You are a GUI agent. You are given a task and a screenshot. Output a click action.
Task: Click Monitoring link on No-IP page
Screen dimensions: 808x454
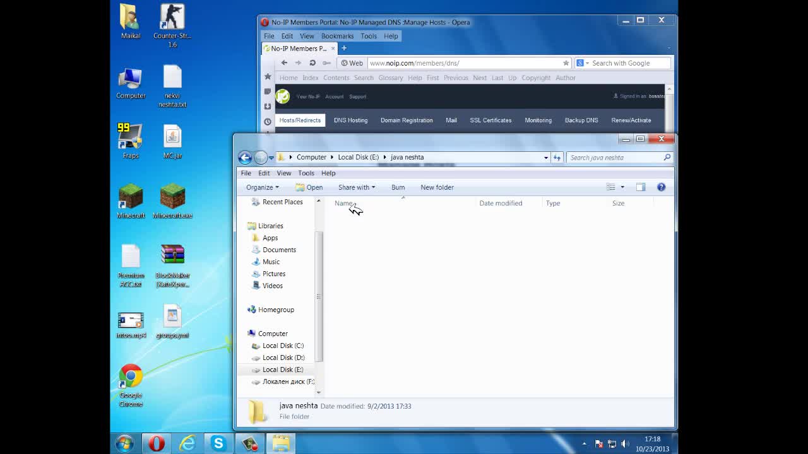[538, 120]
